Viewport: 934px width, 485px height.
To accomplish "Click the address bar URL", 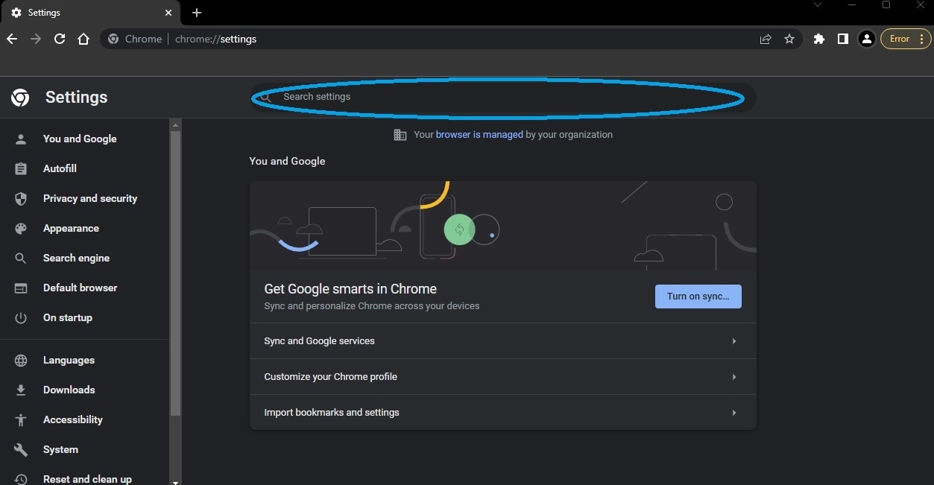I will pos(215,39).
